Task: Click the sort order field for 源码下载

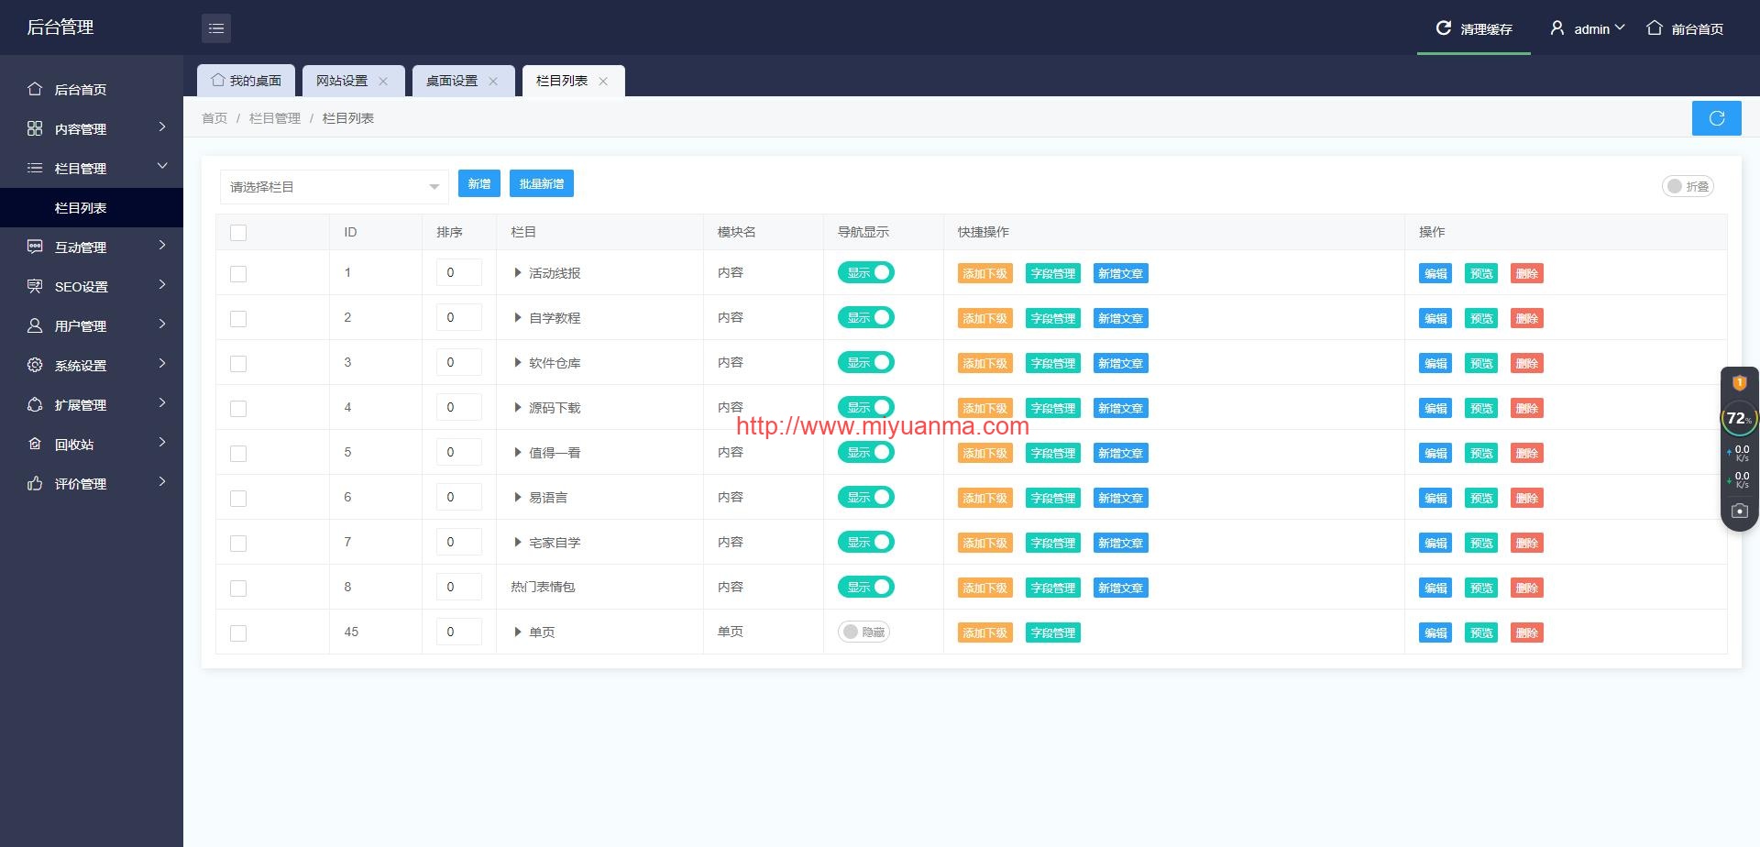Action: (x=458, y=407)
